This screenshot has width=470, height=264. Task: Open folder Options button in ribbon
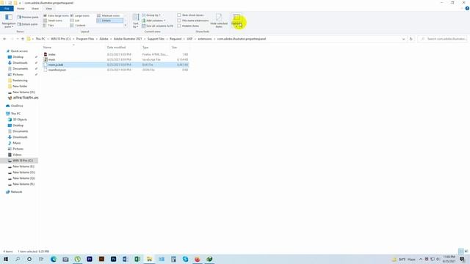click(236, 21)
